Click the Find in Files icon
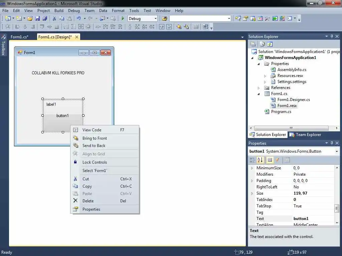Viewport: 342px width, 256px height. click(165, 19)
